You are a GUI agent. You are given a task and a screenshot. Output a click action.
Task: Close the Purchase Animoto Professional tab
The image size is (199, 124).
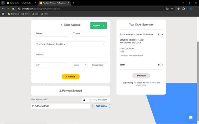coord(68,3)
